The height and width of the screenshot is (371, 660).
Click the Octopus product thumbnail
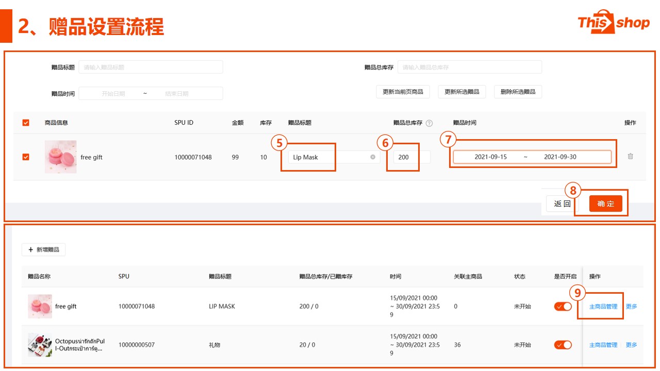coord(40,345)
